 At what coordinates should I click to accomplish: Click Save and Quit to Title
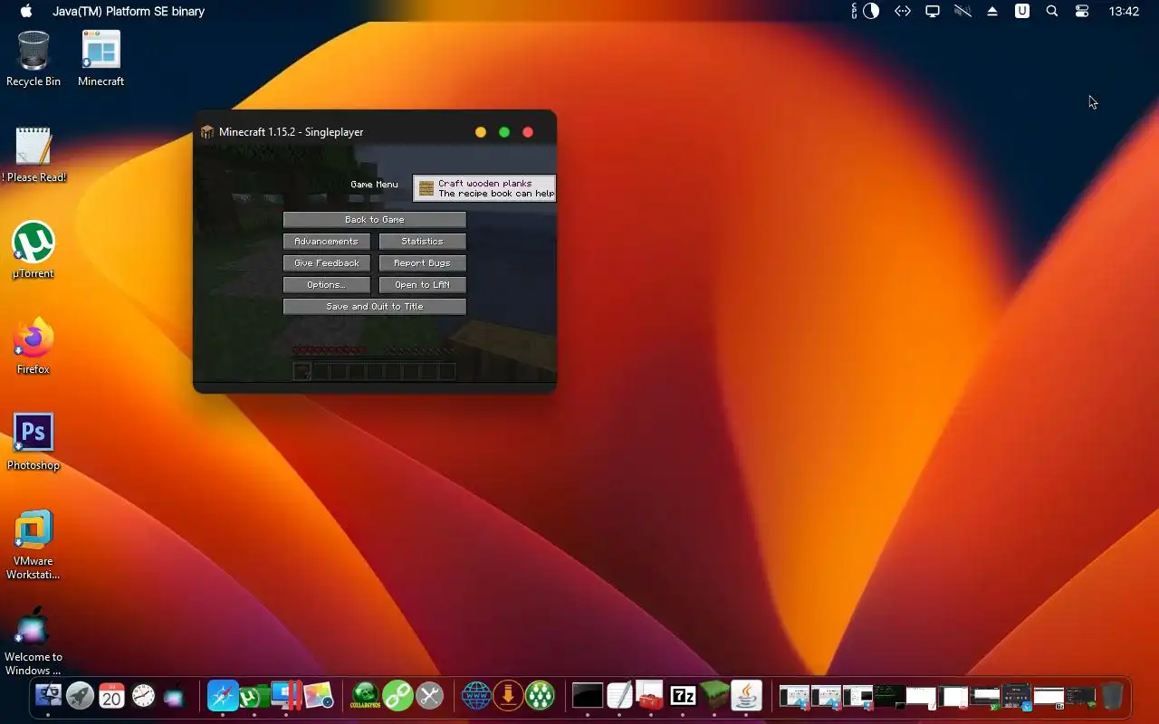tap(374, 307)
